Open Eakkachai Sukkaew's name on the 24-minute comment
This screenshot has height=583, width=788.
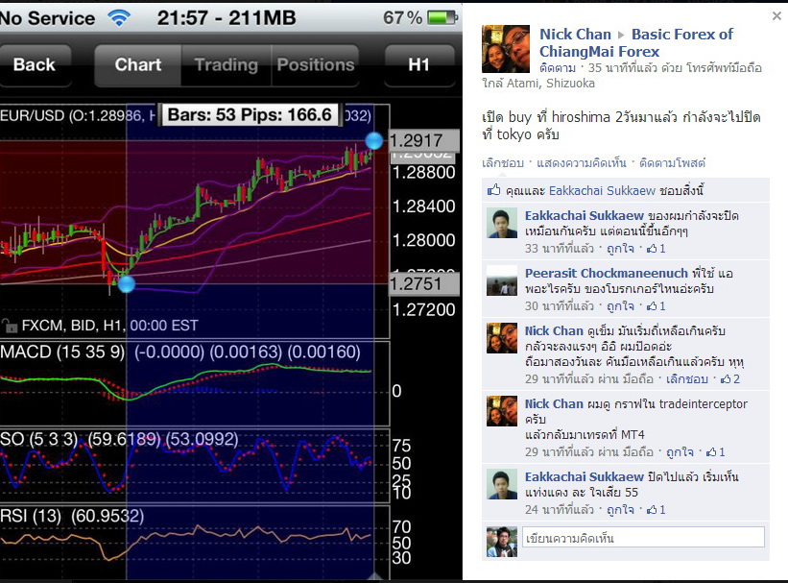(x=585, y=476)
